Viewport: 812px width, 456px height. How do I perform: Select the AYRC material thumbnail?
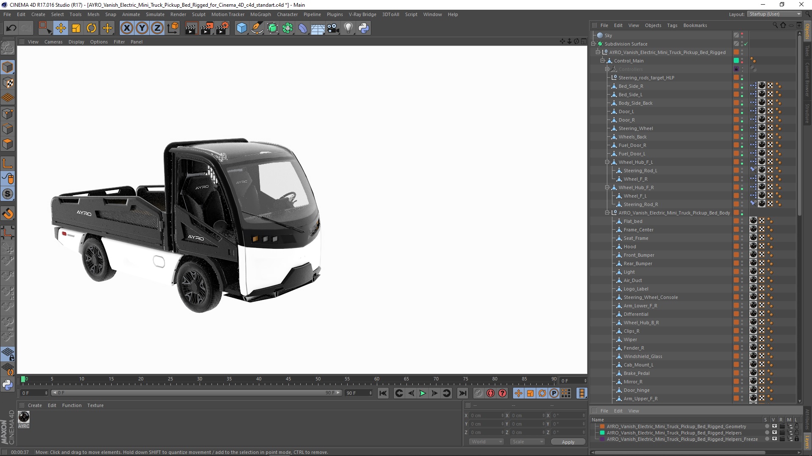click(24, 417)
